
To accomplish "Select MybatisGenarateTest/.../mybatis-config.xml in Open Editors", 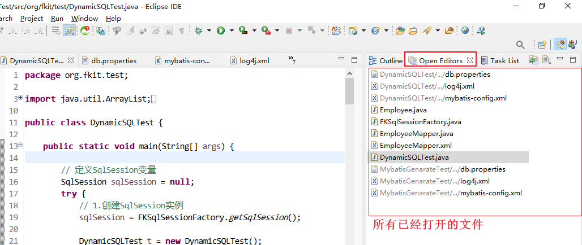I will click(447, 193).
